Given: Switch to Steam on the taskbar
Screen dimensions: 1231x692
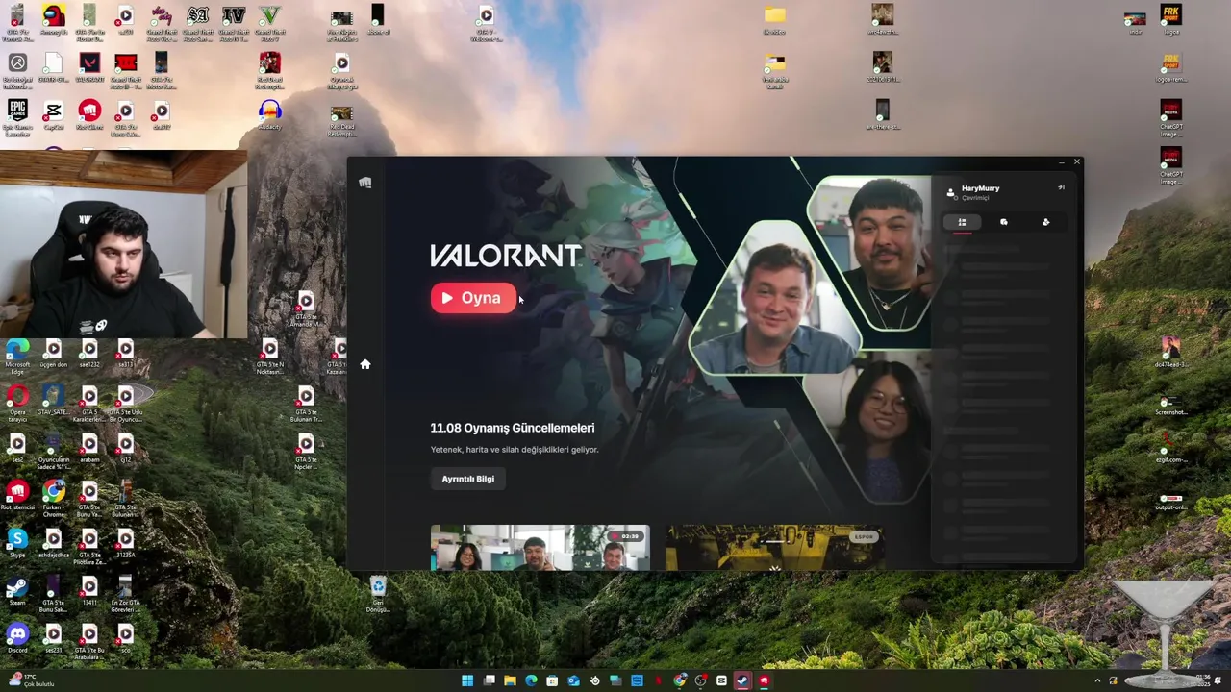Looking at the screenshot, I should [742, 680].
